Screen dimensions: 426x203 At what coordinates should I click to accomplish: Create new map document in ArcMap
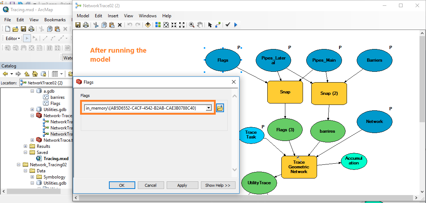pos(8,29)
